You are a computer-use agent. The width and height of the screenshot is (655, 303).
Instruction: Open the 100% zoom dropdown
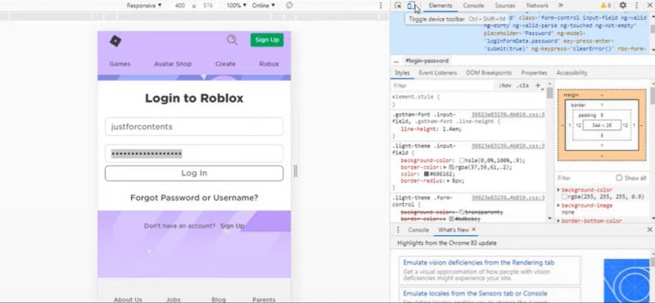point(237,6)
